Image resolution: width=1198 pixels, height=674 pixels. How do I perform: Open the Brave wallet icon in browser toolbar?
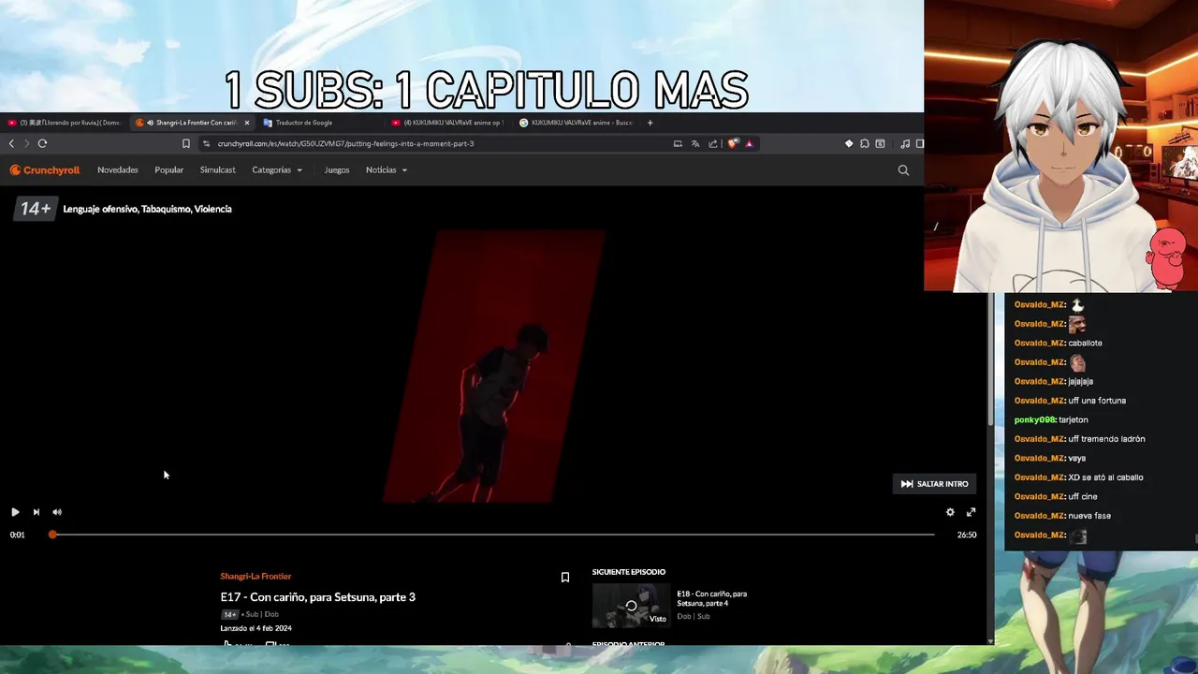click(x=881, y=143)
